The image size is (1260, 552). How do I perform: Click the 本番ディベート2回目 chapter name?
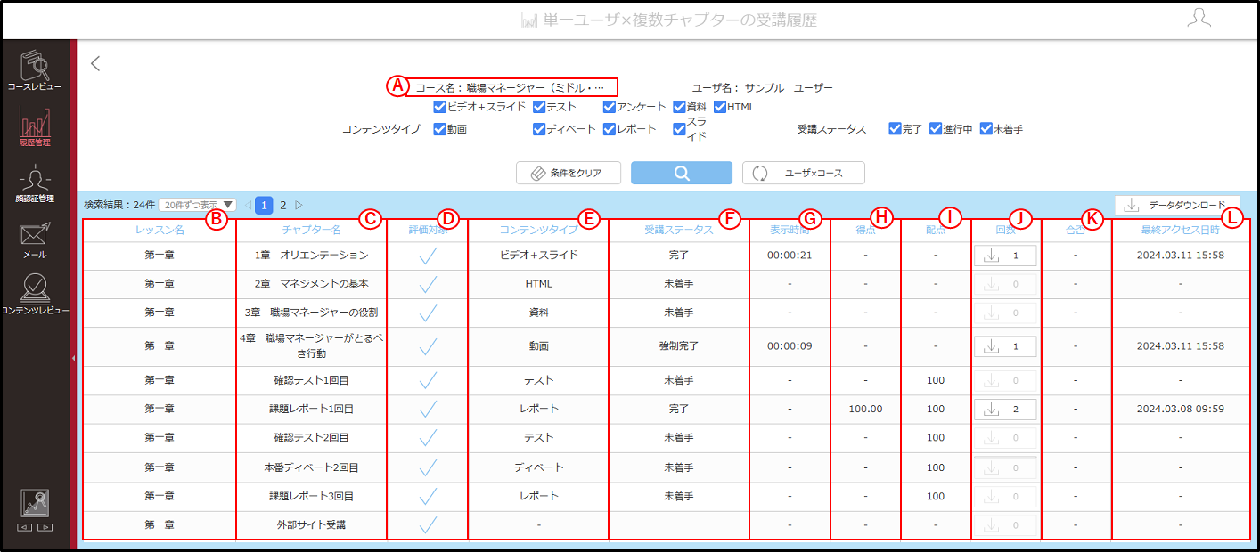[311, 467]
